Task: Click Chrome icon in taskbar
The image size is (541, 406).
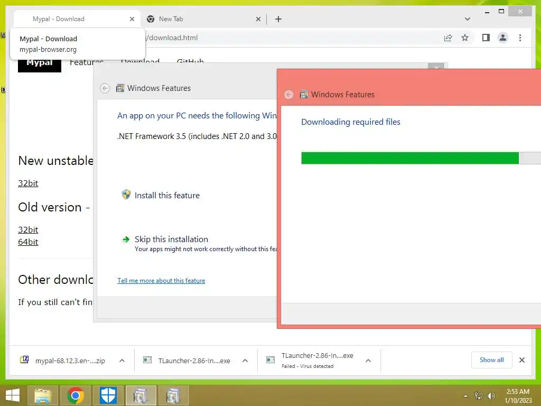Action: [x=76, y=395]
